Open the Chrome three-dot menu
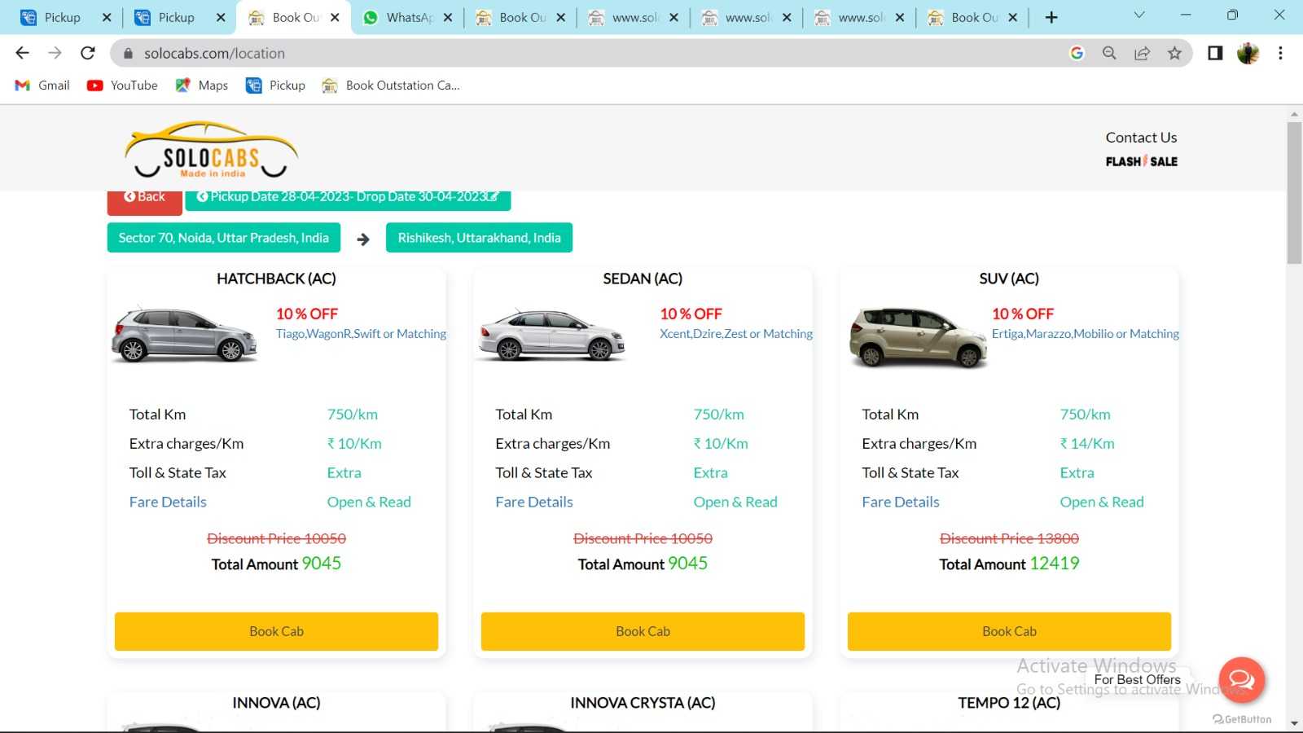This screenshot has width=1303, height=733. (x=1280, y=53)
